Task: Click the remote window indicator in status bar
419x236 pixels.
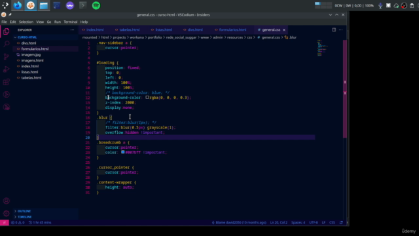Action: pyautogui.click(x=5, y=223)
